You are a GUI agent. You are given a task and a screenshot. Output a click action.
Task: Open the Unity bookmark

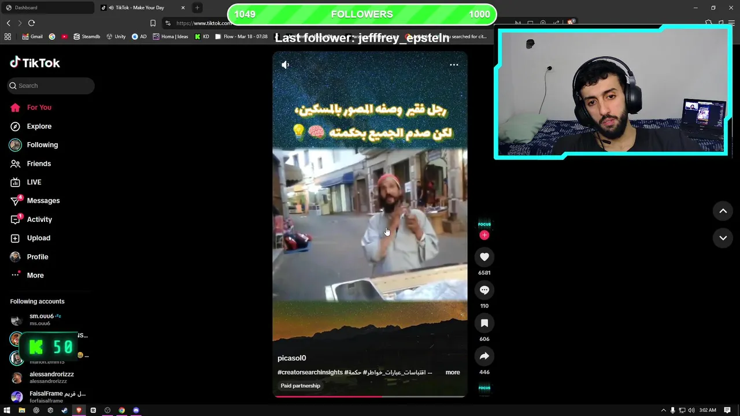tap(116, 36)
